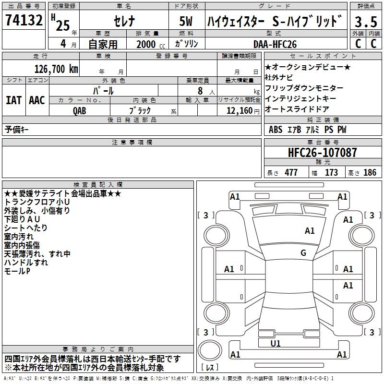
Task: Click the G mark on windshield
Action: (x=303, y=253)
